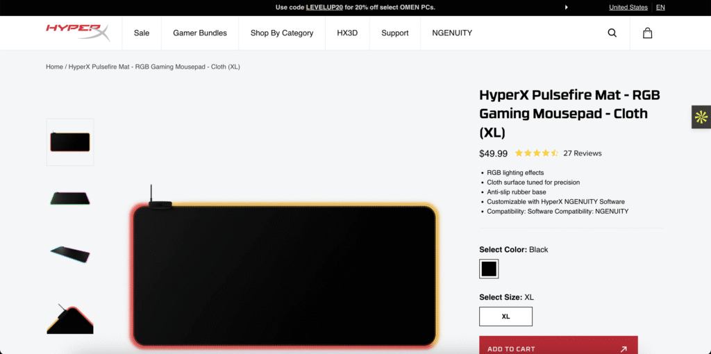Switch language using EN link
This screenshot has height=354, width=711.
[x=661, y=7]
